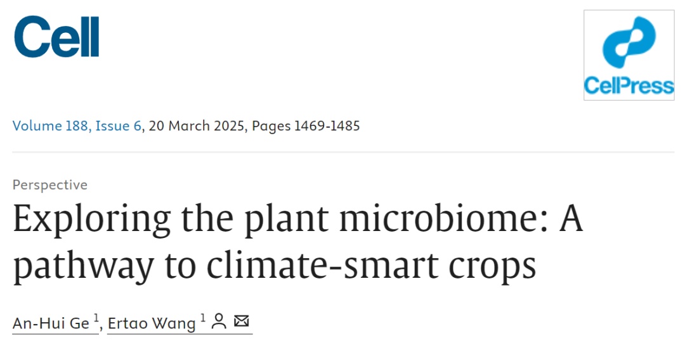Click the CellPress wordmark text
Image resolution: width=685 pixels, height=350 pixels.
pyautogui.click(x=628, y=85)
